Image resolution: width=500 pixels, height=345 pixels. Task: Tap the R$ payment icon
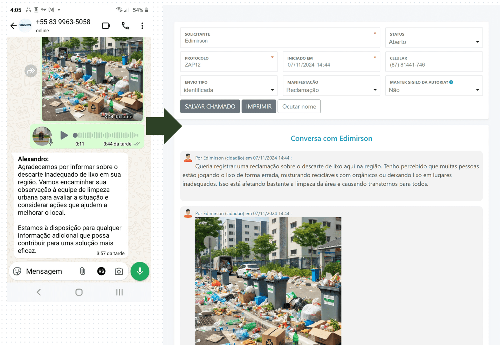[101, 271]
